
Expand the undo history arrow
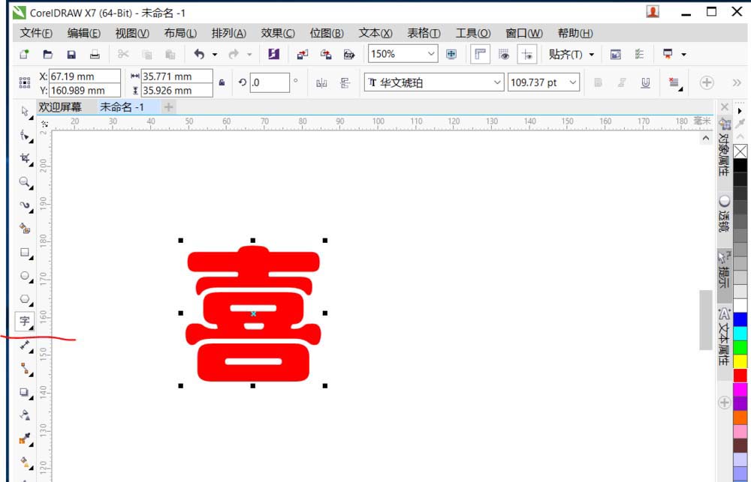(215, 55)
